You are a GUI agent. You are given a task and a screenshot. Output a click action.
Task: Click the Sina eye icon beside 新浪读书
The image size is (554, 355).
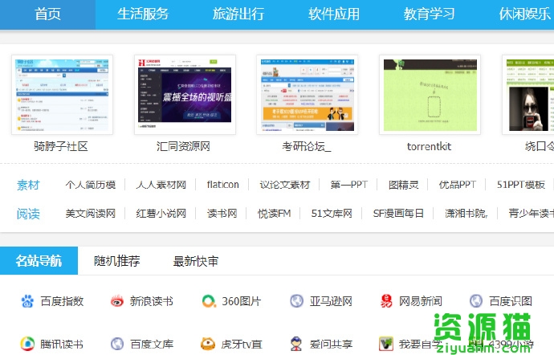[x=117, y=301]
